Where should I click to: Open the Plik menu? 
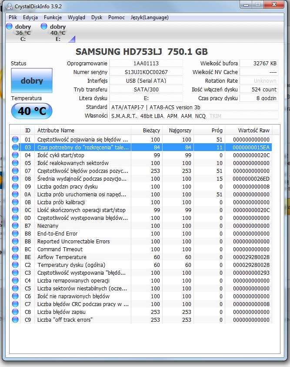(13, 17)
